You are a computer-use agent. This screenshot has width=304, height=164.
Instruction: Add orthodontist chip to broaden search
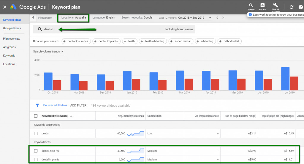pyautogui.click(x=229, y=41)
